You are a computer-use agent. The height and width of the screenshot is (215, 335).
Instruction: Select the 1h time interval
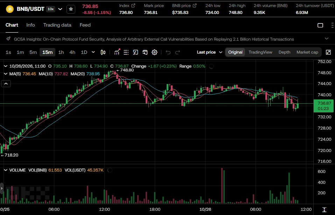[61, 53]
